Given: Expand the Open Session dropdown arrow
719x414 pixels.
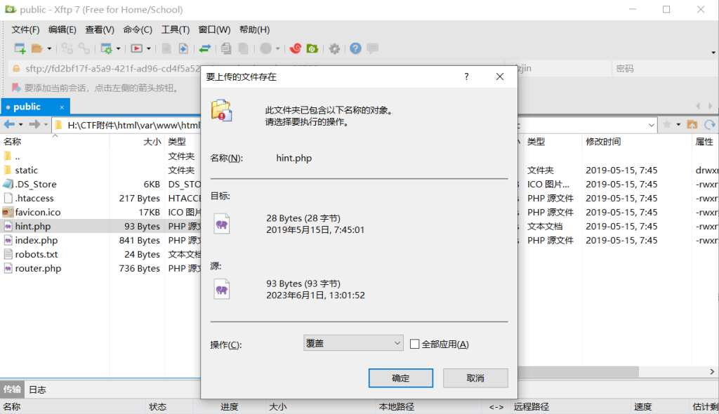Looking at the screenshot, I should pos(49,48).
